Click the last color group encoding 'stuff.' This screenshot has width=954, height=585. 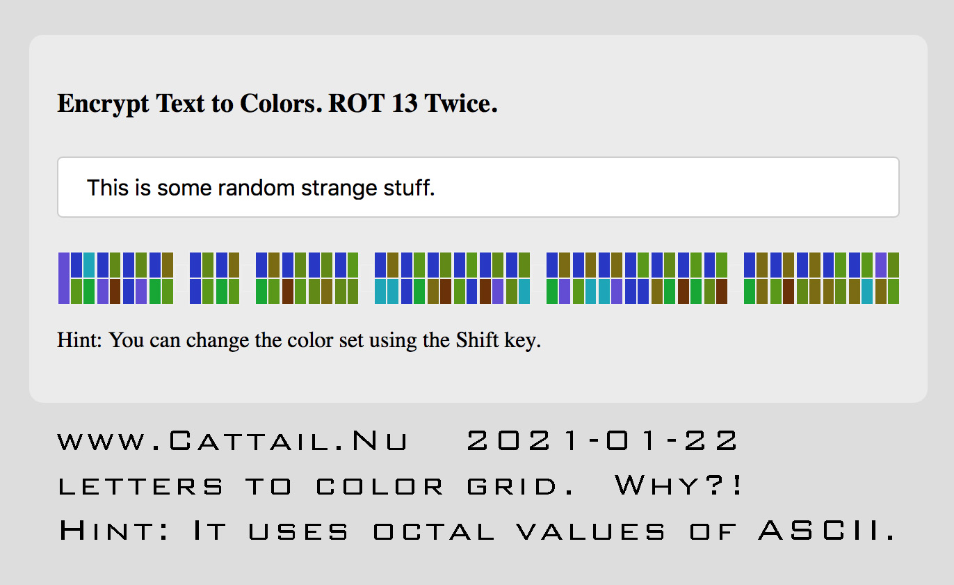(822, 278)
